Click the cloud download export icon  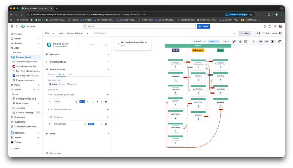[x=280, y=41]
